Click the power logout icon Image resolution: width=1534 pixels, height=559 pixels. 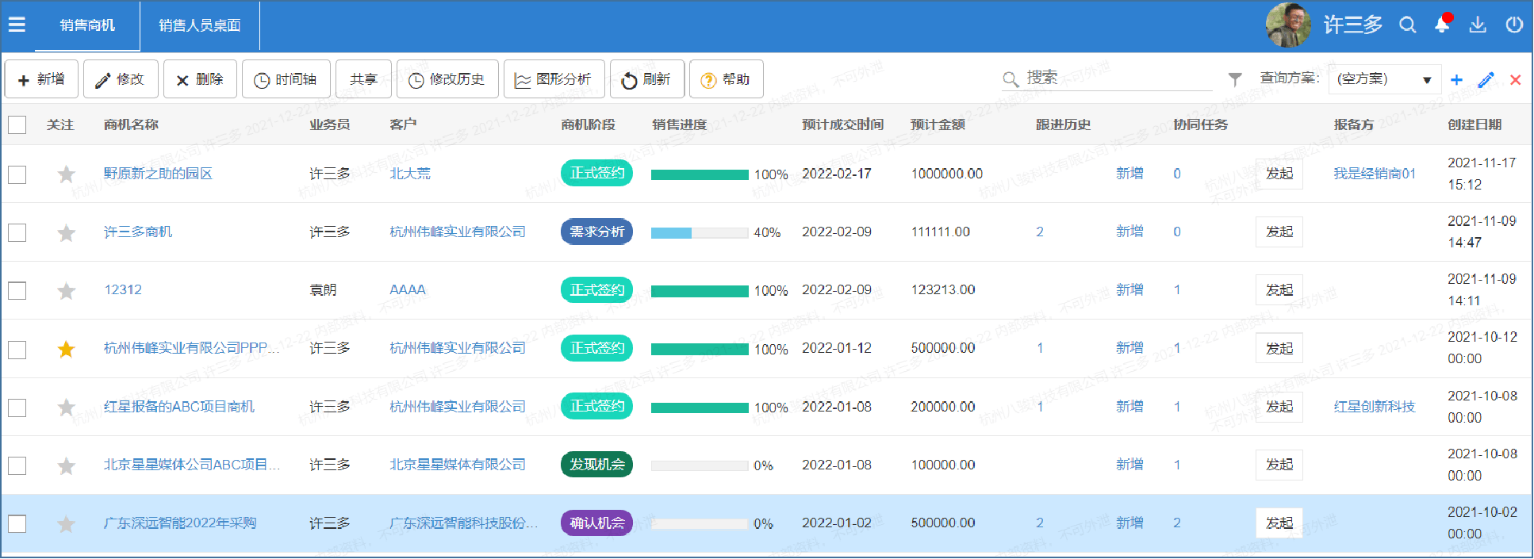pos(1514,25)
